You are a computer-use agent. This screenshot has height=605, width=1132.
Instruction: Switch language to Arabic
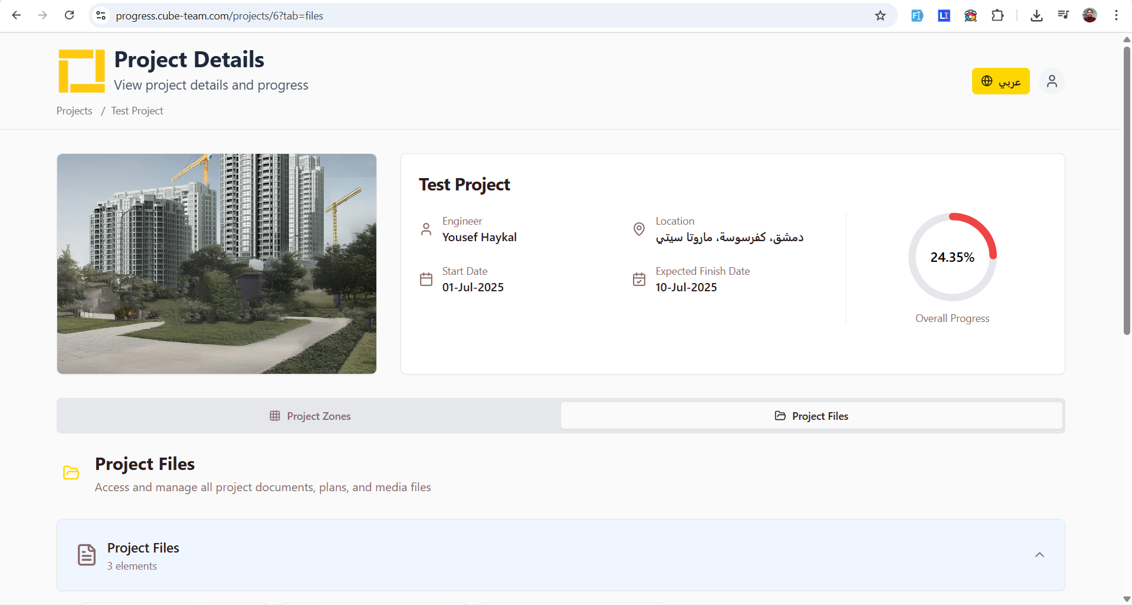coord(1000,81)
